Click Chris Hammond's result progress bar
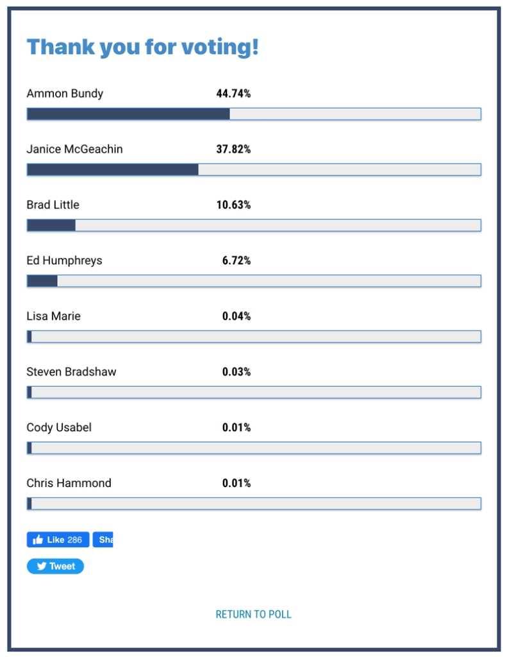Image resolution: width=507 pixels, height=657 pixels. [254, 504]
